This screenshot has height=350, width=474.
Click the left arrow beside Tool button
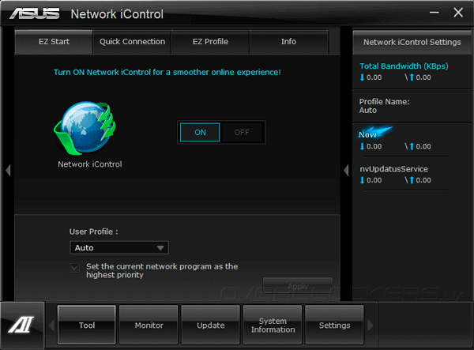51,326
